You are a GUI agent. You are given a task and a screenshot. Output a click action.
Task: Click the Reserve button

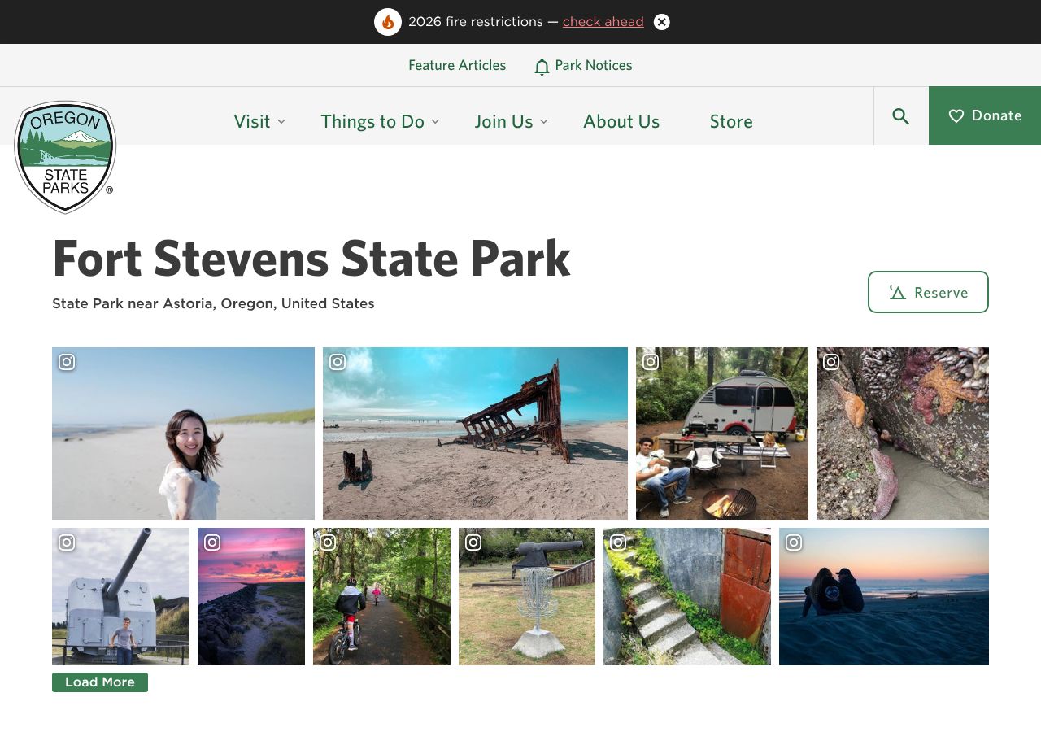[x=928, y=292]
